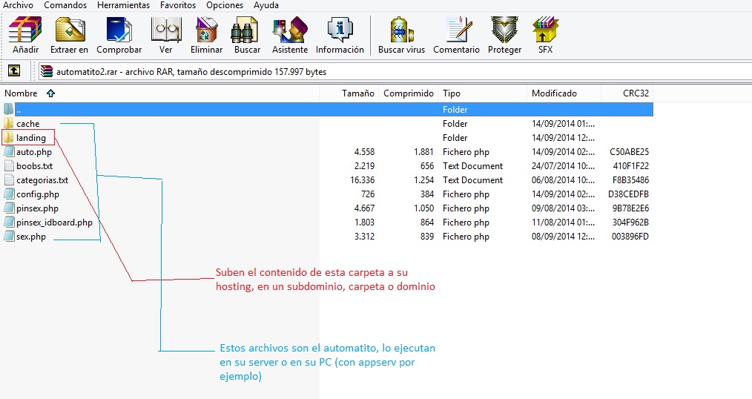Image resolution: width=752 pixels, height=399 pixels.
Task: Click the config.php file icon
Action: click(x=9, y=194)
